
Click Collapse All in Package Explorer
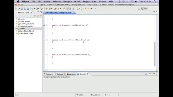coord(35,16)
